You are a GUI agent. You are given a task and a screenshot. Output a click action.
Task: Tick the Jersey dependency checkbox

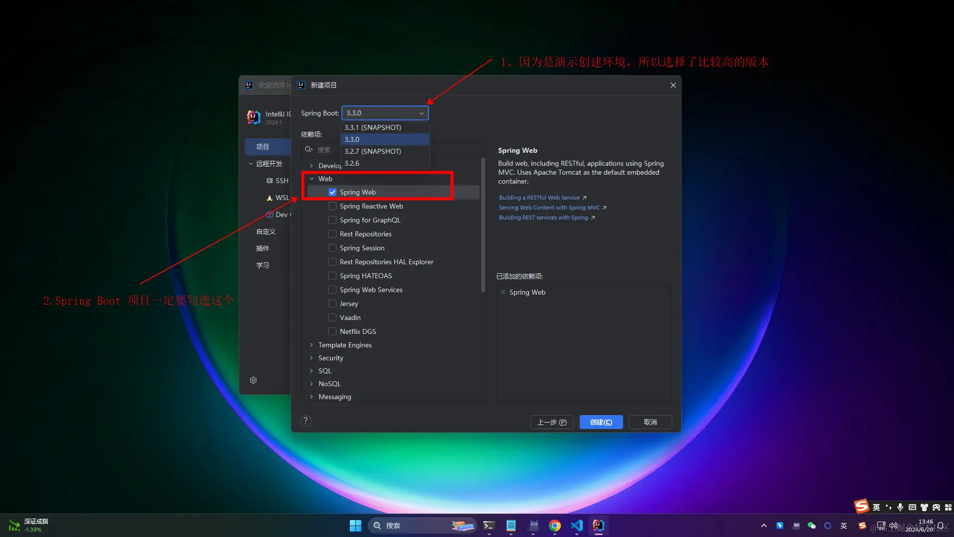(332, 304)
